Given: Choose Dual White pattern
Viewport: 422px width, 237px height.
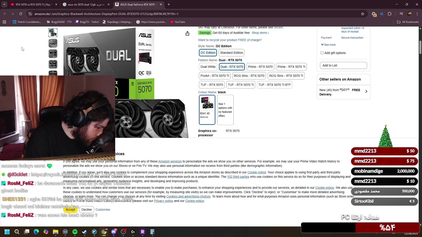Looking at the screenshot, I should pyautogui.click(x=208, y=67).
